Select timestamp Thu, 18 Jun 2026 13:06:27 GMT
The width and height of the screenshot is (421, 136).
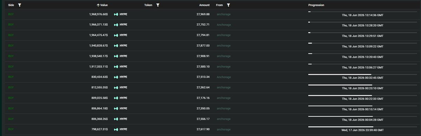(x=362, y=67)
